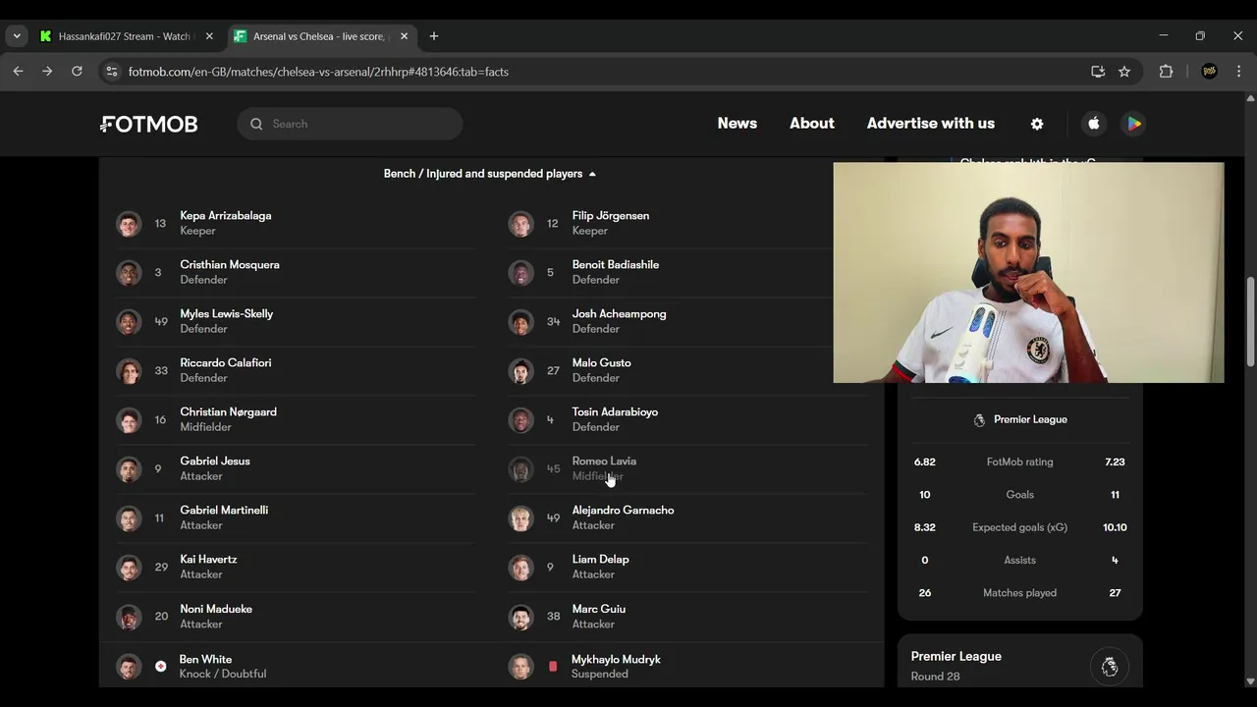1257x707 pixels.
Task: Open the browser extensions puzzle icon
Action: click(1166, 72)
